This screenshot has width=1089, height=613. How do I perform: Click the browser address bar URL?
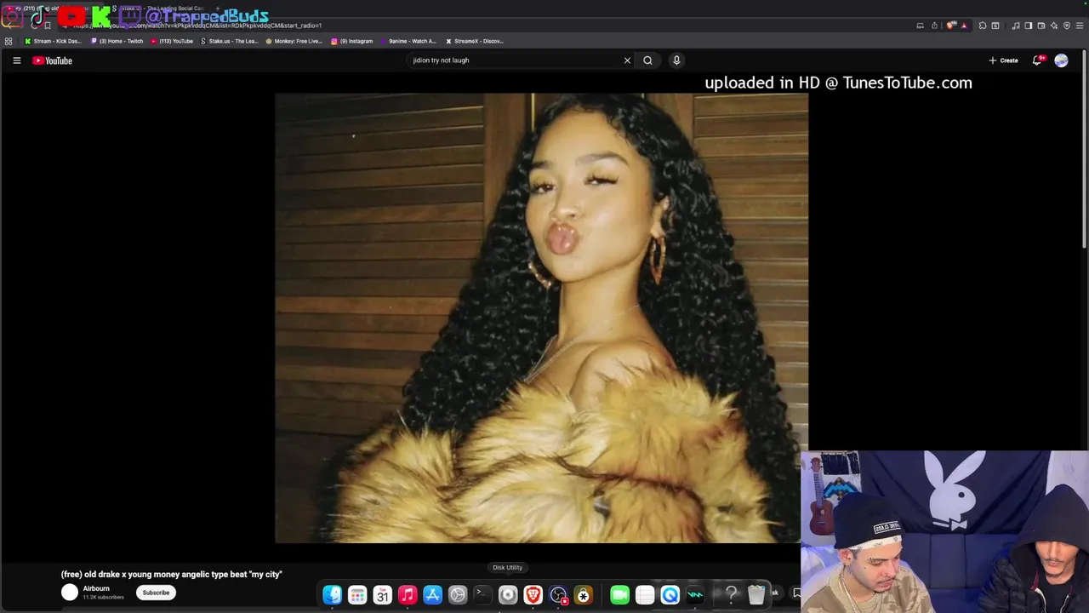196,26
